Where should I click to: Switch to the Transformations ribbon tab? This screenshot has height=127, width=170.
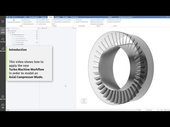pyautogui.click(x=34, y=17)
